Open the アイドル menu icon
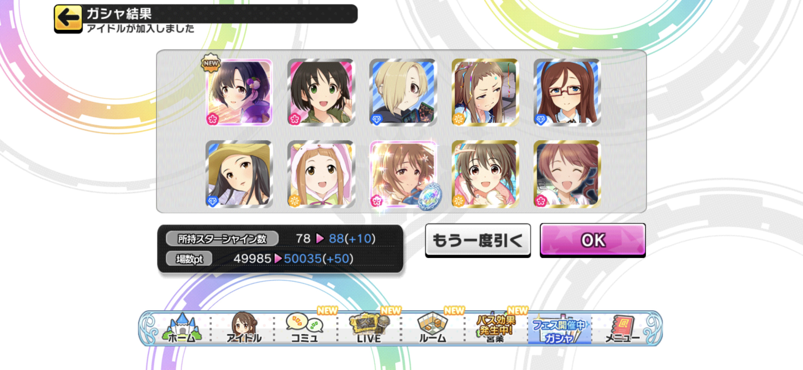The image size is (803, 370). (x=244, y=328)
